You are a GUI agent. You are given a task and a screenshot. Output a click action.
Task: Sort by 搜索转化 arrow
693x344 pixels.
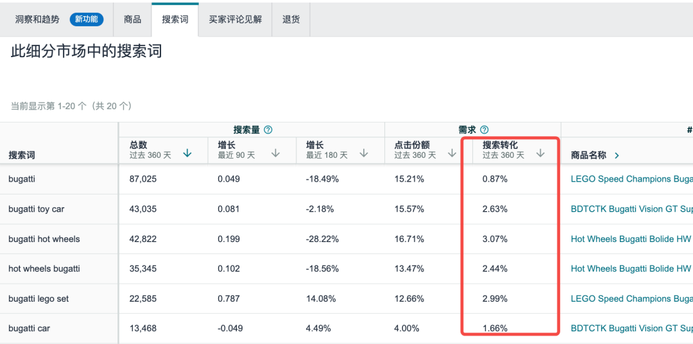[540, 153]
